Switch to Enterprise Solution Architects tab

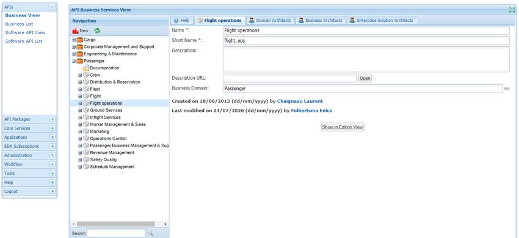point(382,21)
